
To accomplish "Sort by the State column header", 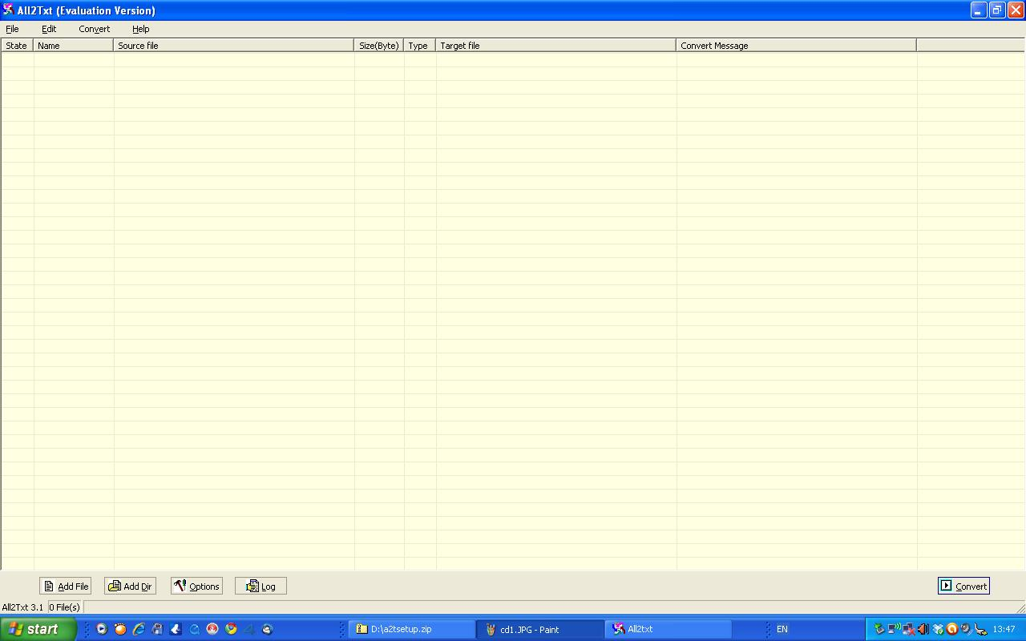I will (x=17, y=46).
